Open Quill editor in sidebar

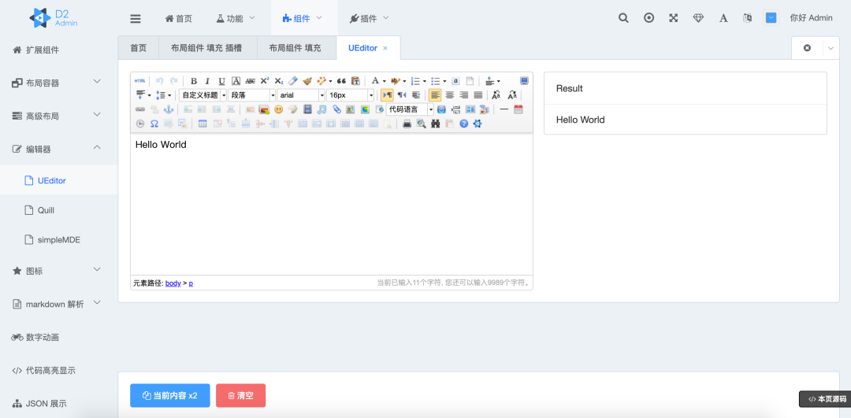58,210
